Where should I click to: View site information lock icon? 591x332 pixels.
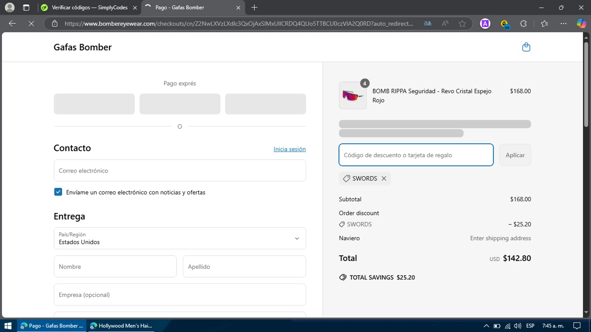tap(55, 24)
